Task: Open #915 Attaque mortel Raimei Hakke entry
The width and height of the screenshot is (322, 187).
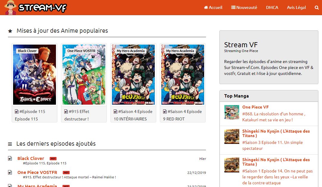Action: coord(69,177)
